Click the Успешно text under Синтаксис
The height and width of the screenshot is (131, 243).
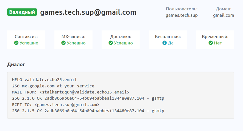coord(29,43)
